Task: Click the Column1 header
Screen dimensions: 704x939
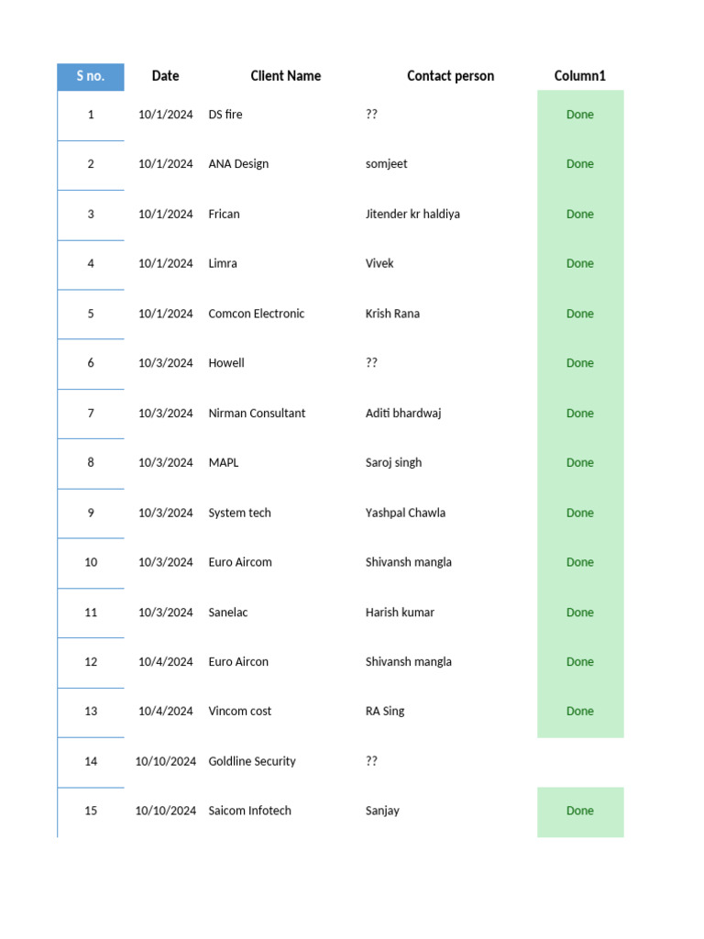Action: point(579,76)
